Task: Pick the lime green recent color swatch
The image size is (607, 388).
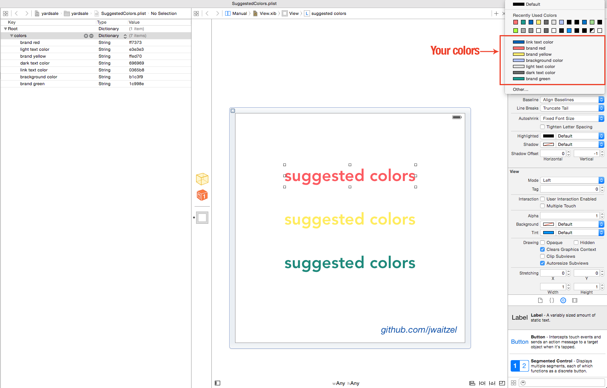Action: coord(516,31)
